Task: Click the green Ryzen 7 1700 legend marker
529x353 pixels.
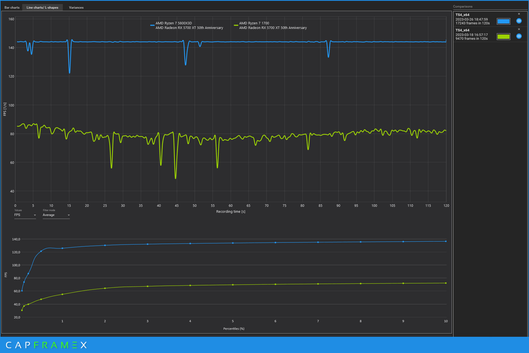Action: (x=236, y=25)
